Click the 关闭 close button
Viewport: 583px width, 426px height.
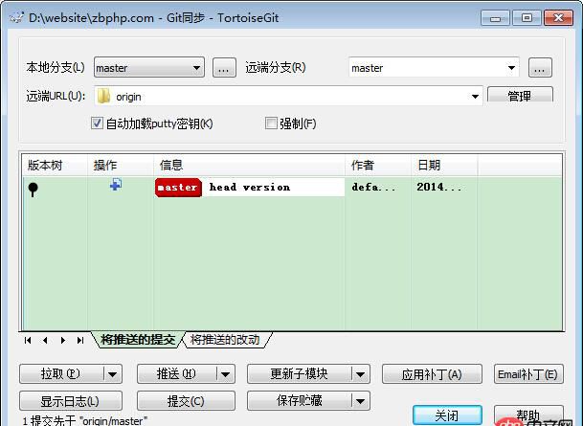click(x=447, y=415)
